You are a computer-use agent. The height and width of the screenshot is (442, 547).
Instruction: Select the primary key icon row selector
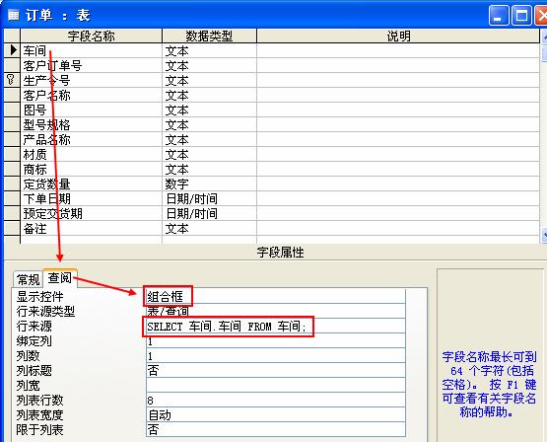pos(12,80)
